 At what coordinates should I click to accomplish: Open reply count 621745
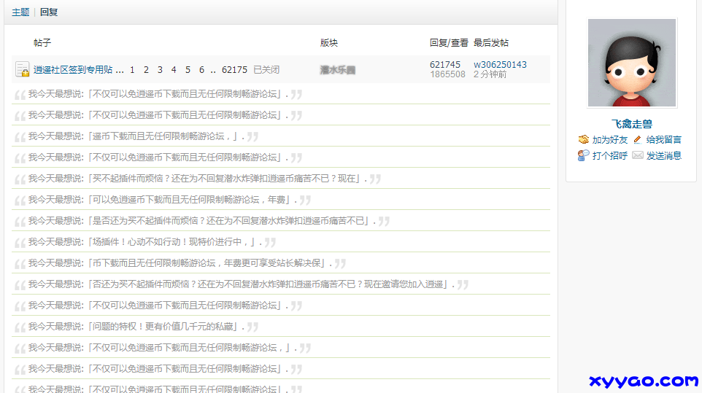[x=445, y=65]
